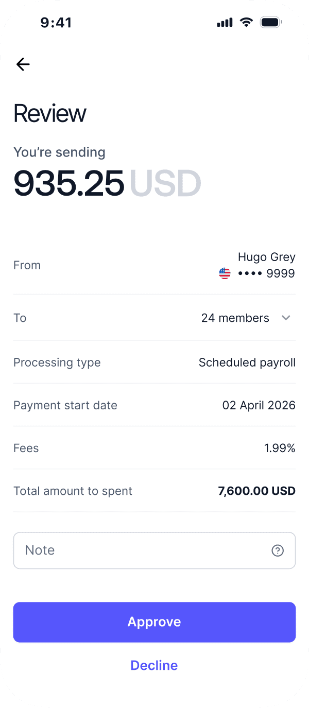Click the Review page heading
The width and height of the screenshot is (309, 708).
pyautogui.click(x=50, y=113)
